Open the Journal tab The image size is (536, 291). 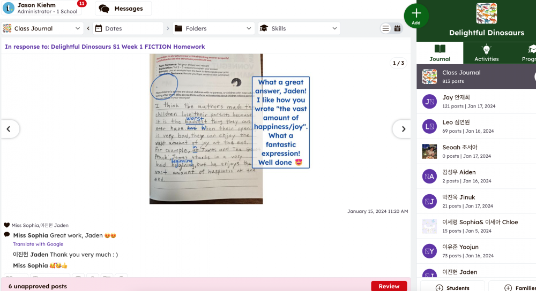(440, 53)
